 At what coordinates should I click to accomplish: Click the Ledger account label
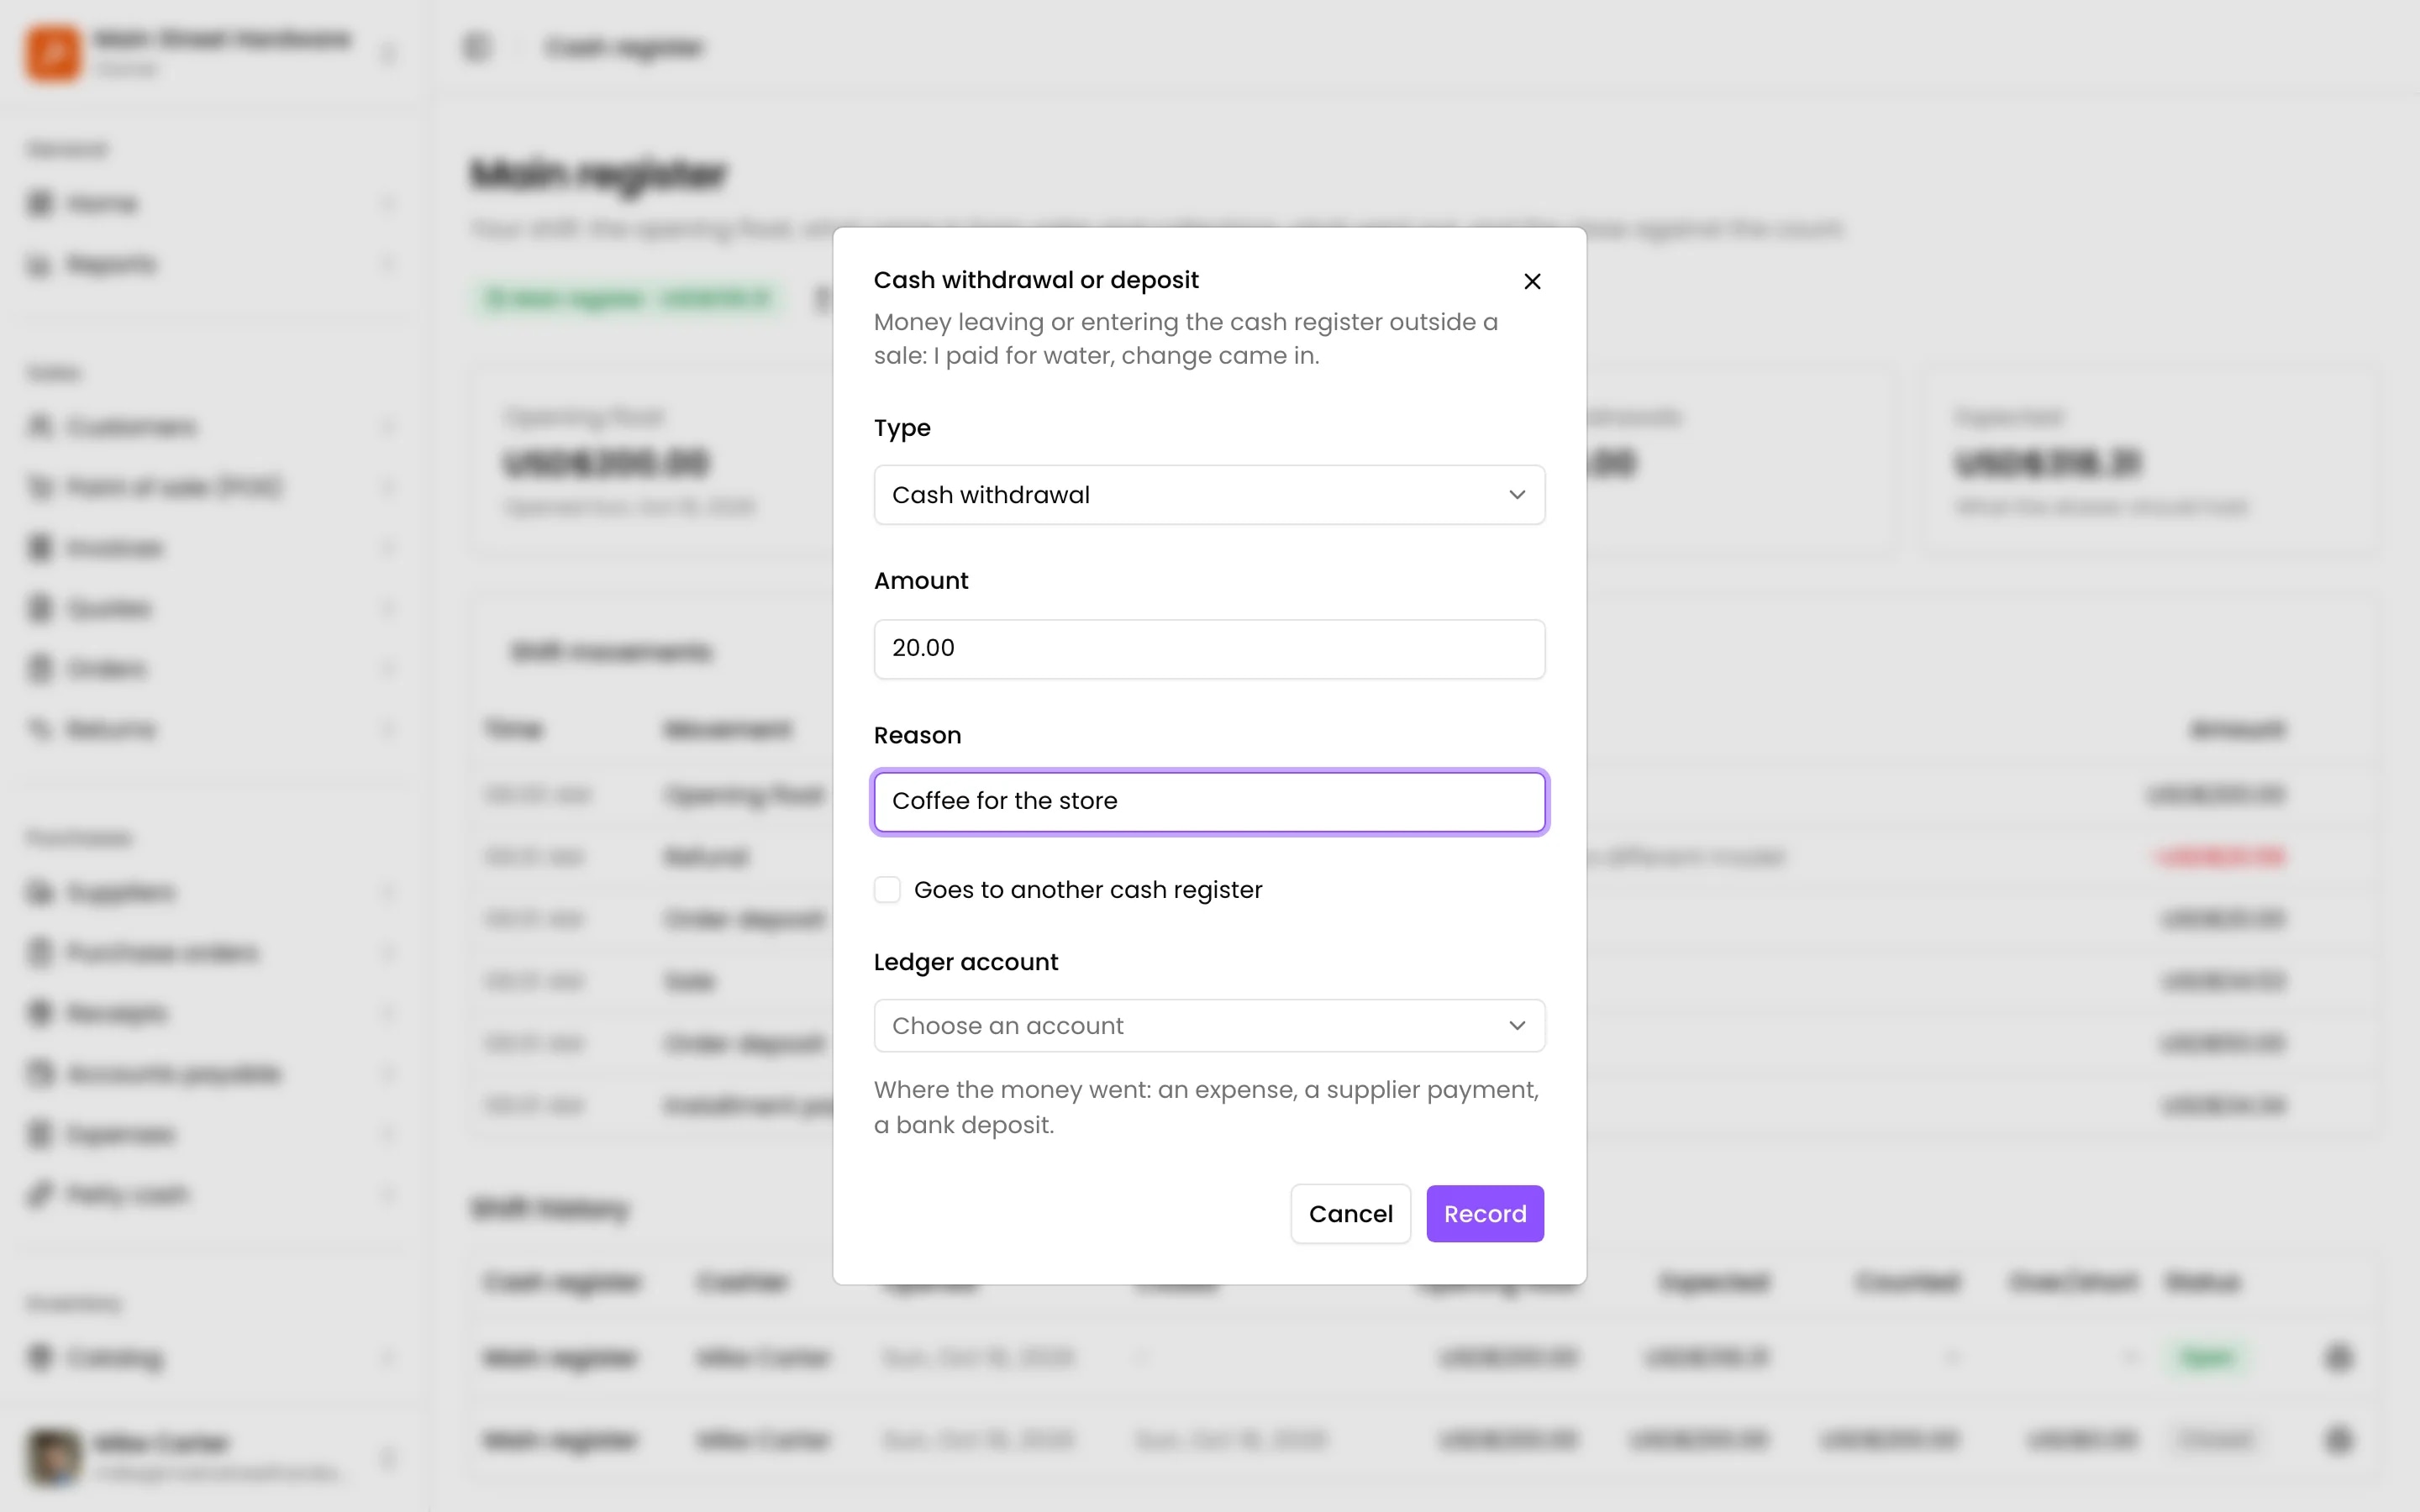pyautogui.click(x=965, y=962)
